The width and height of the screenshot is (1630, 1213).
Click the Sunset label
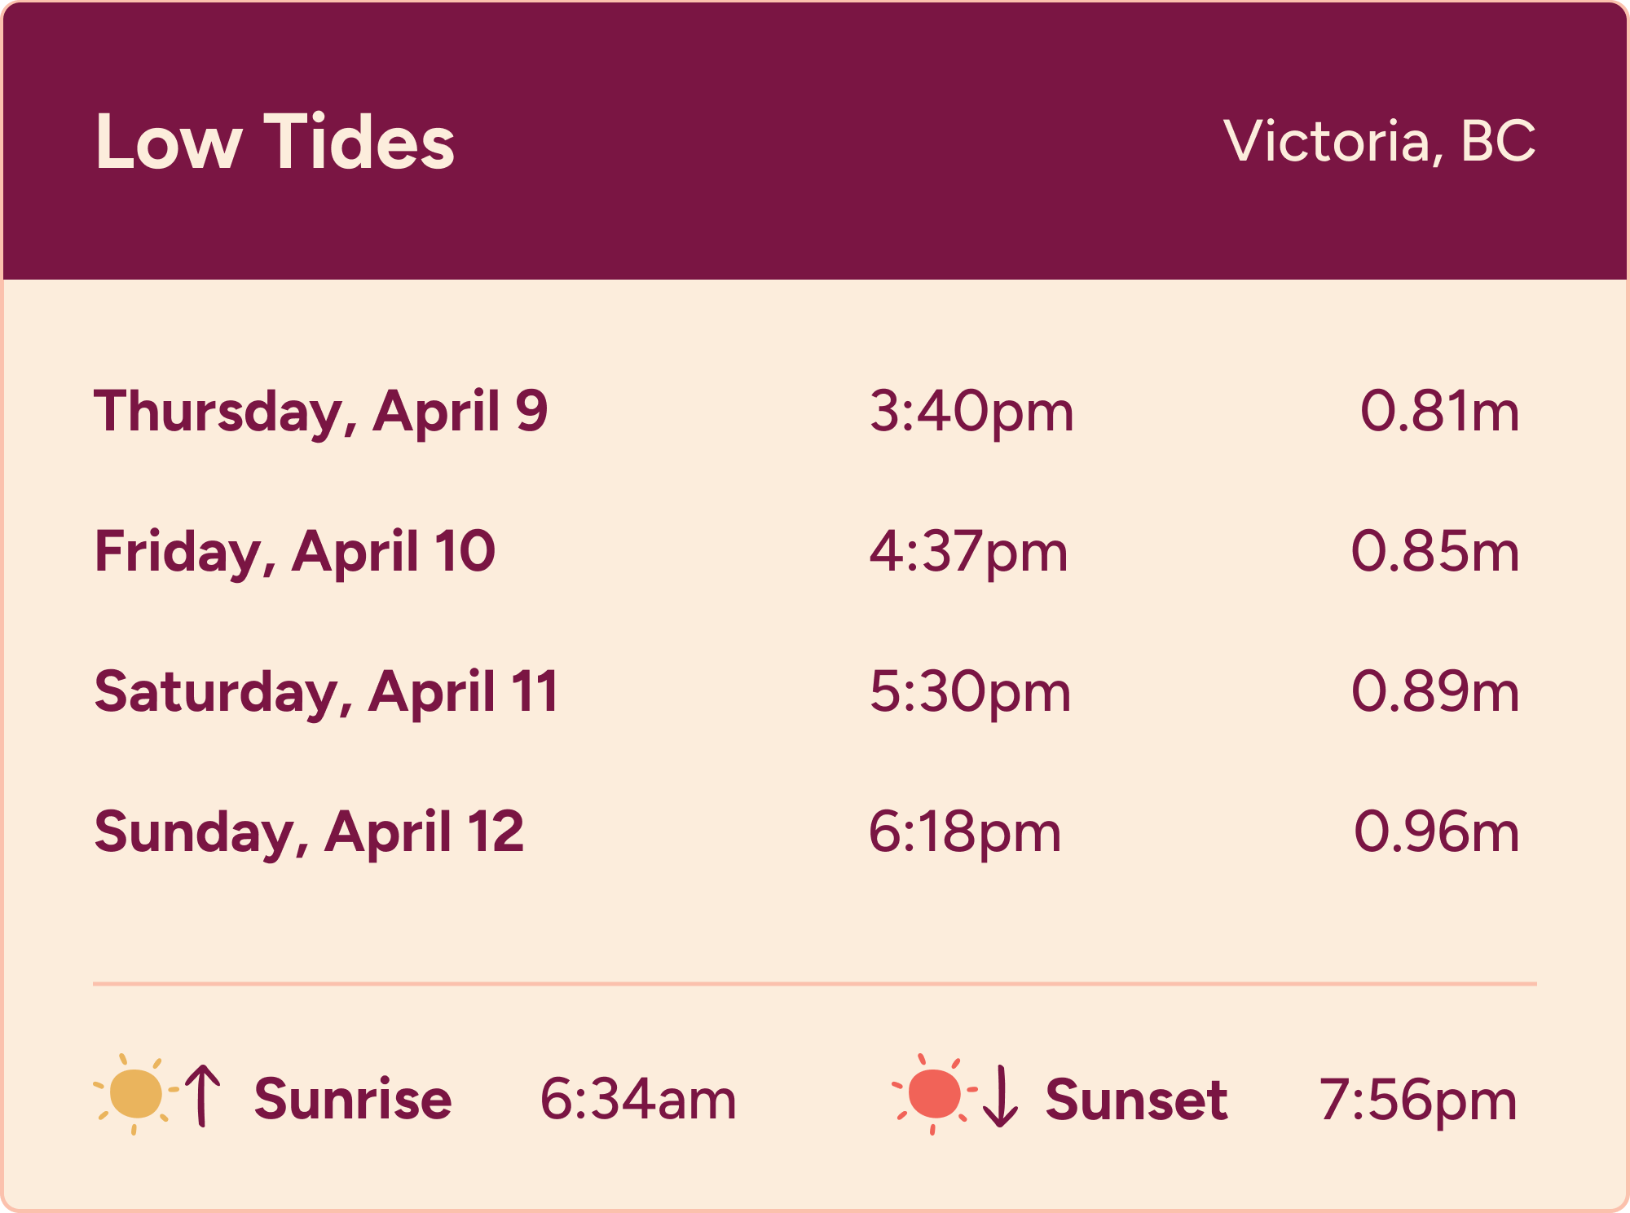click(1136, 1099)
